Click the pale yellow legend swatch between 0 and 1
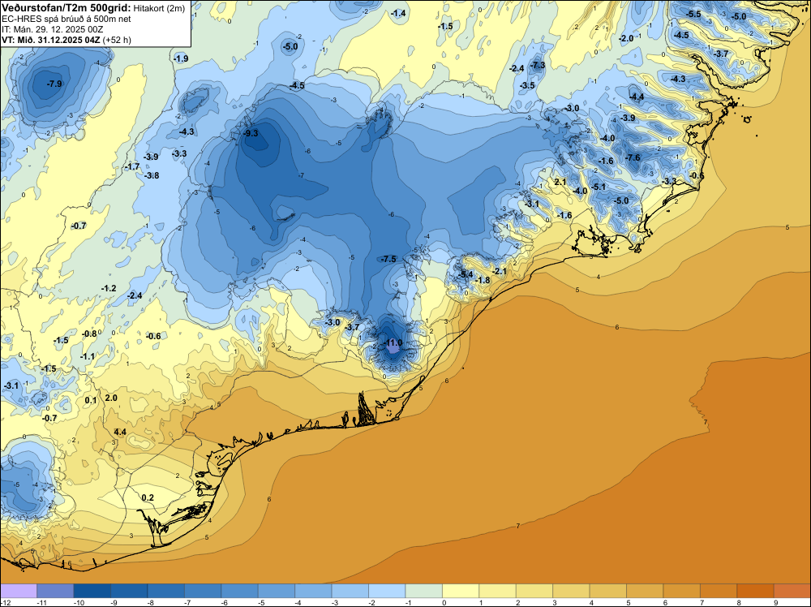The image size is (811, 607). point(461,591)
